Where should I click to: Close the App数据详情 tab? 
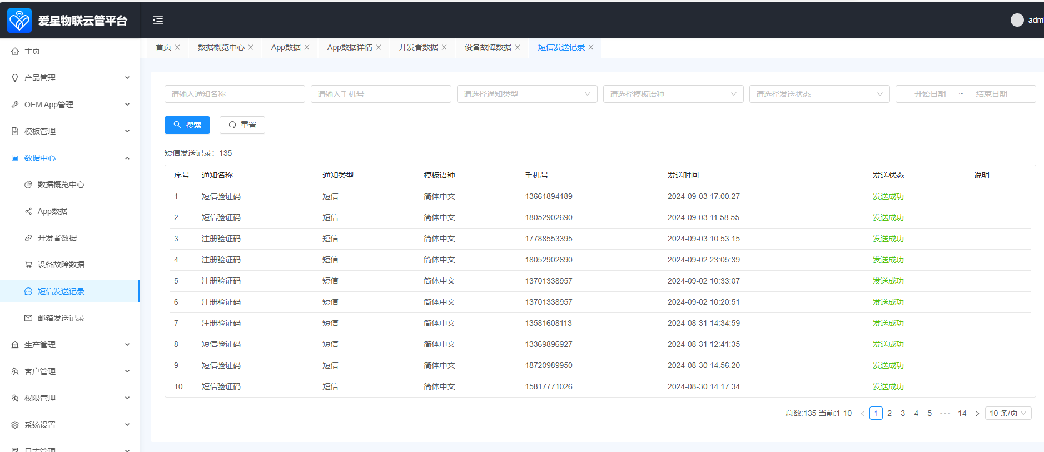(379, 47)
